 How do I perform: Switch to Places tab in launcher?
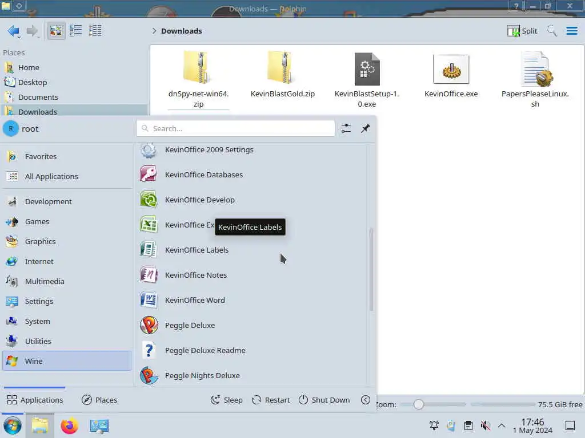tap(99, 400)
